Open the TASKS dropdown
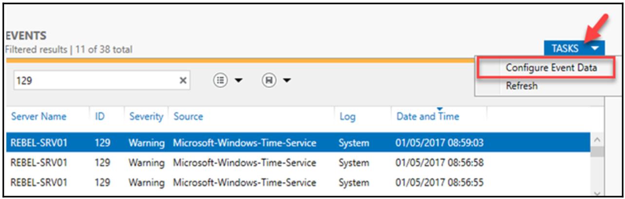Viewport: 625px width, 199px height. (x=574, y=48)
